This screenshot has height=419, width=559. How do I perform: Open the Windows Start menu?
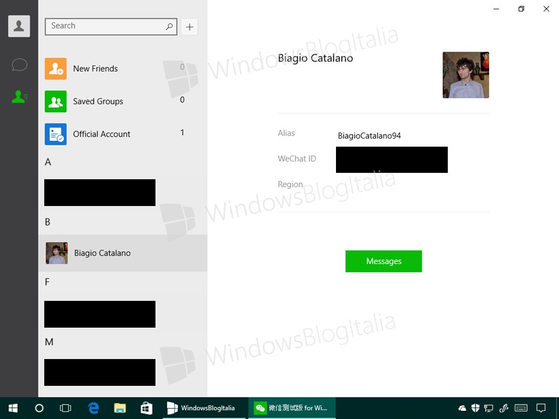tap(13, 409)
